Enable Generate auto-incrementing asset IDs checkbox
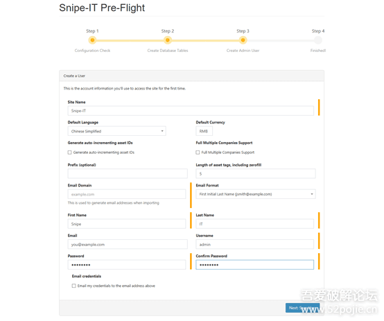Screen dimensions: 384x321 pyautogui.click(x=70, y=153)
